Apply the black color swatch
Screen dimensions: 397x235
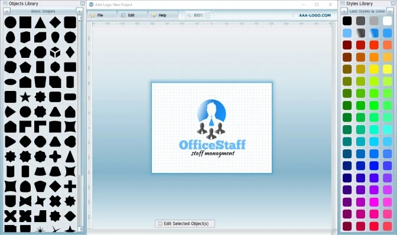click(x=347, y=21)
